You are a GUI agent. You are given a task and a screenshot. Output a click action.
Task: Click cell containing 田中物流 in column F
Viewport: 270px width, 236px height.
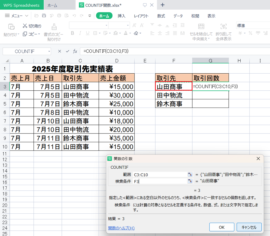pyautogui.click(x=174, y=95)
